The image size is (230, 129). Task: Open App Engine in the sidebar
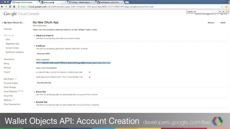9,79
